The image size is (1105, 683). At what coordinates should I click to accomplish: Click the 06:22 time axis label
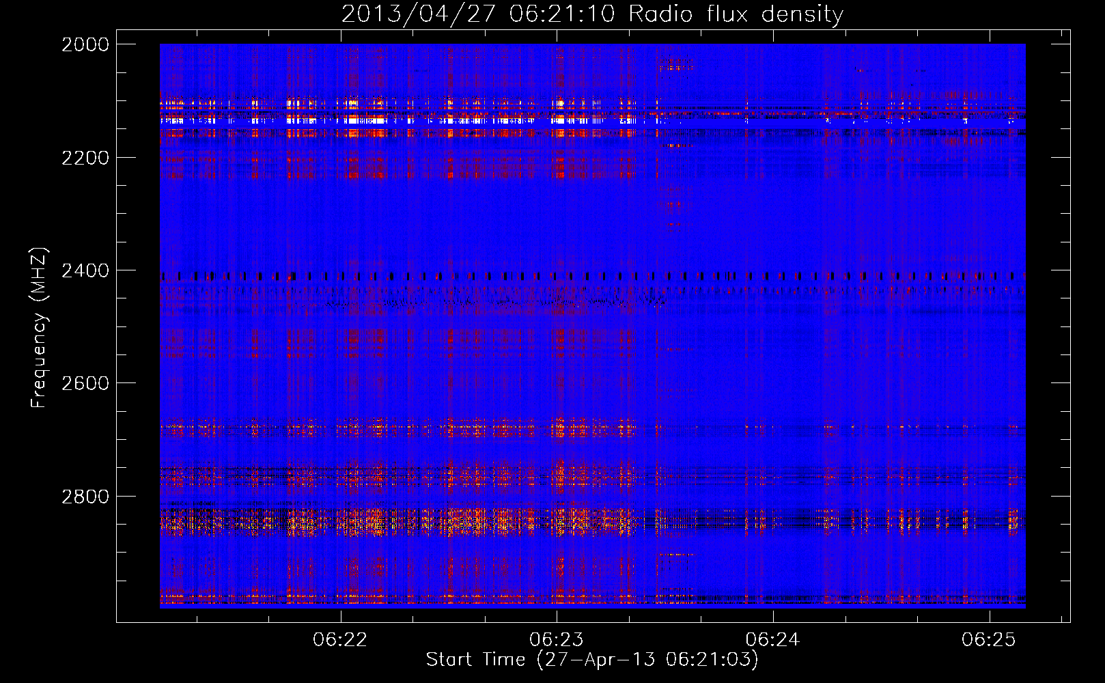(x=340, y=639)
